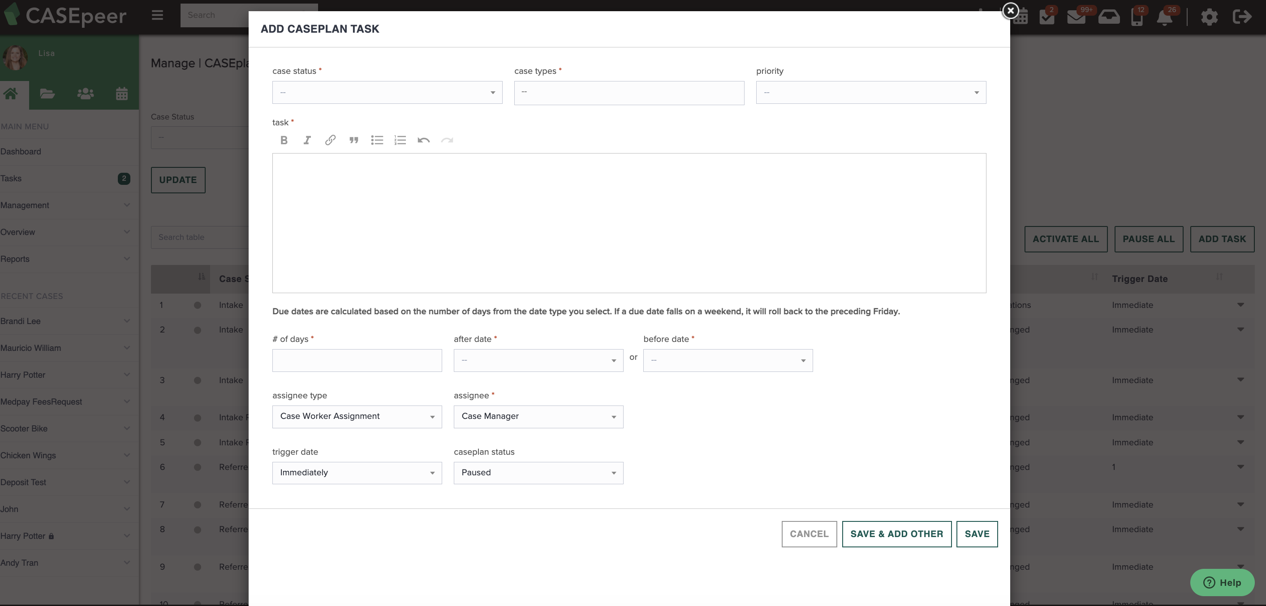Open the trigger date dropdown set to Immediately
This screenshot has width=1266, height=606.
tap(356, 473)
